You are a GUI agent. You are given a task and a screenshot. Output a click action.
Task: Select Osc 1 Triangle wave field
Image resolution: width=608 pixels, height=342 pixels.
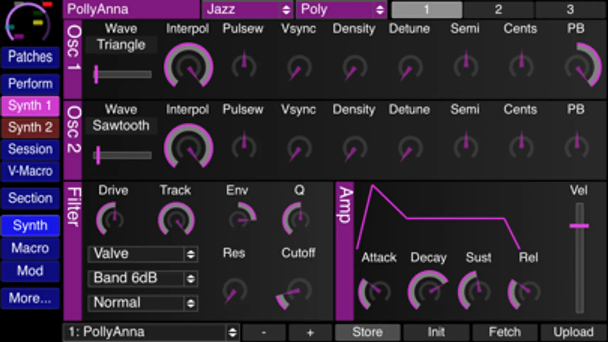pos(121,45)
